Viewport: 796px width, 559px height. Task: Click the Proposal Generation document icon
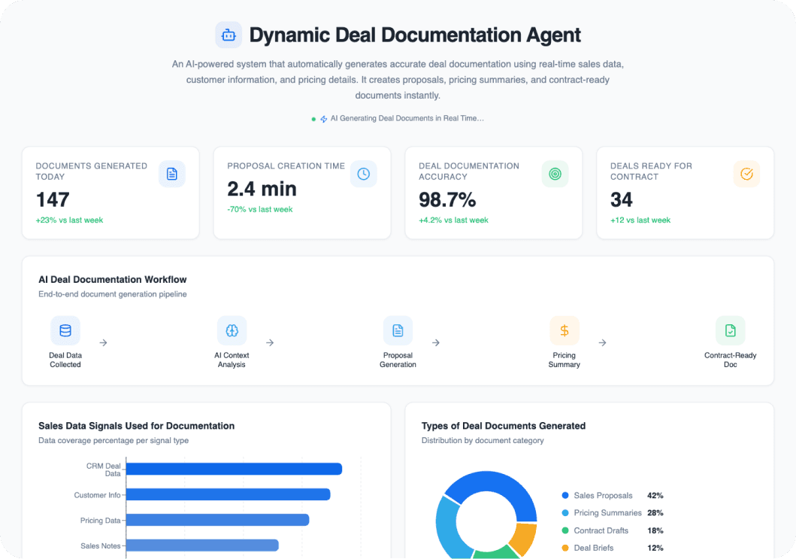tap(398, 330)
